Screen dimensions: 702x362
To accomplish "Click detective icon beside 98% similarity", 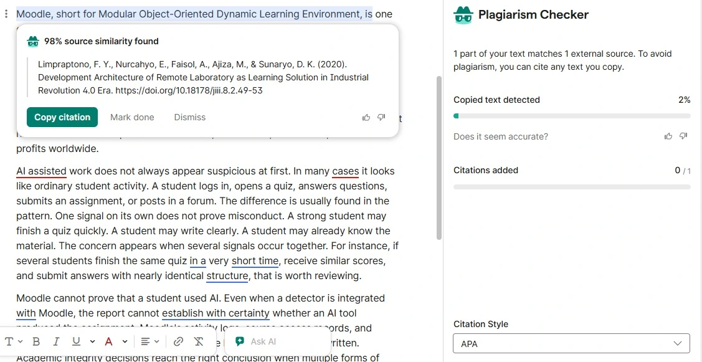I will click(x=33, y=42).
